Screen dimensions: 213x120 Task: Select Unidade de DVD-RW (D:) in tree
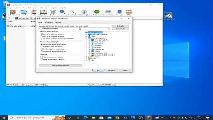(104, 55)
